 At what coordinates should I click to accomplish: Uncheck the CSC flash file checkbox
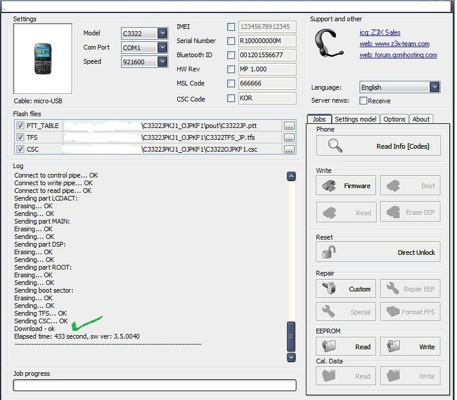(20, 149)
